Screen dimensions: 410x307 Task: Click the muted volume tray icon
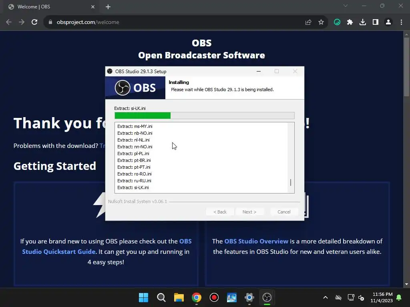361,297
